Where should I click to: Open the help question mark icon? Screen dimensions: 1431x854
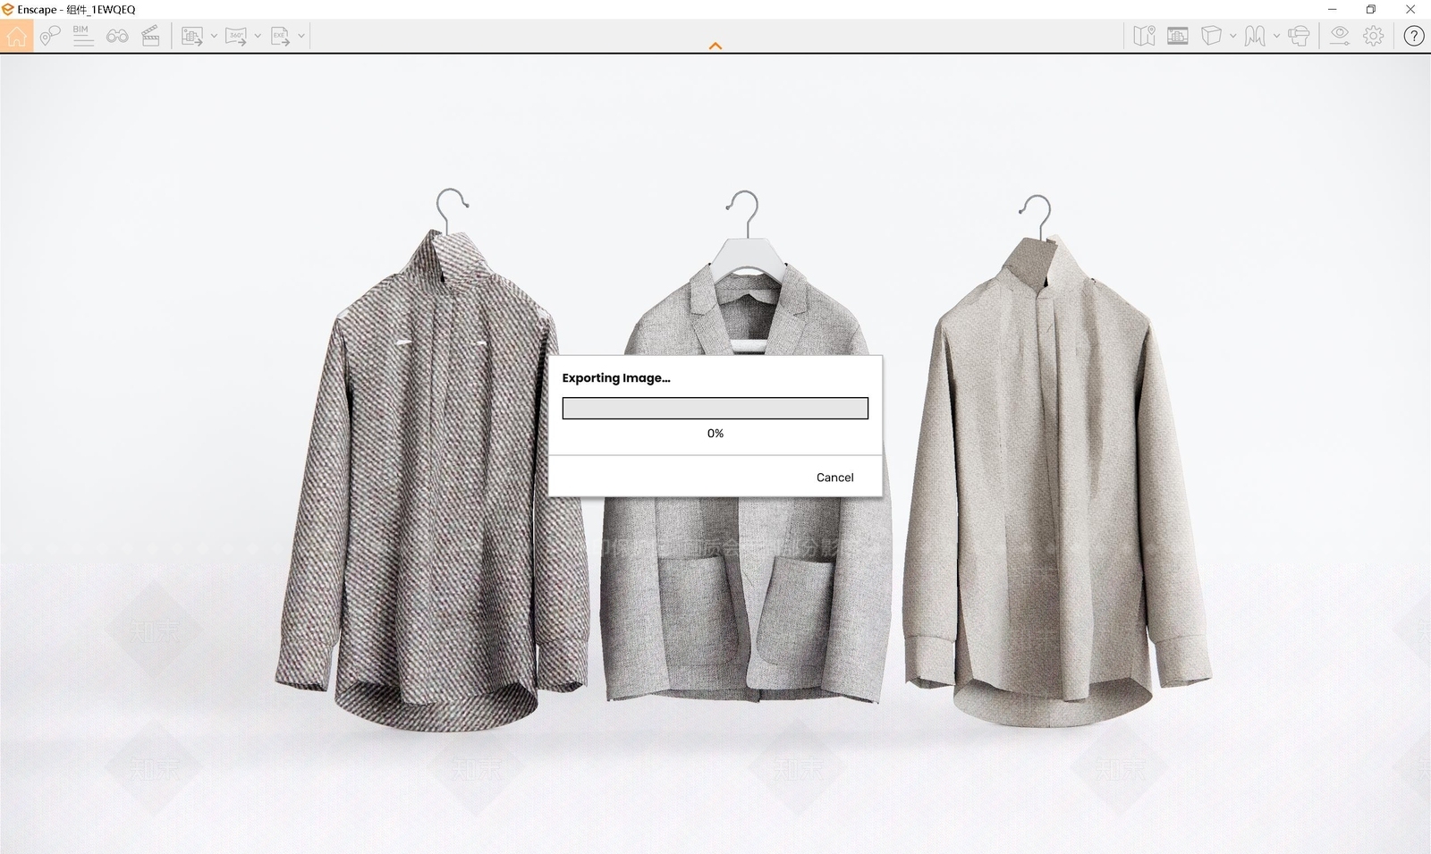[1414, 36]
